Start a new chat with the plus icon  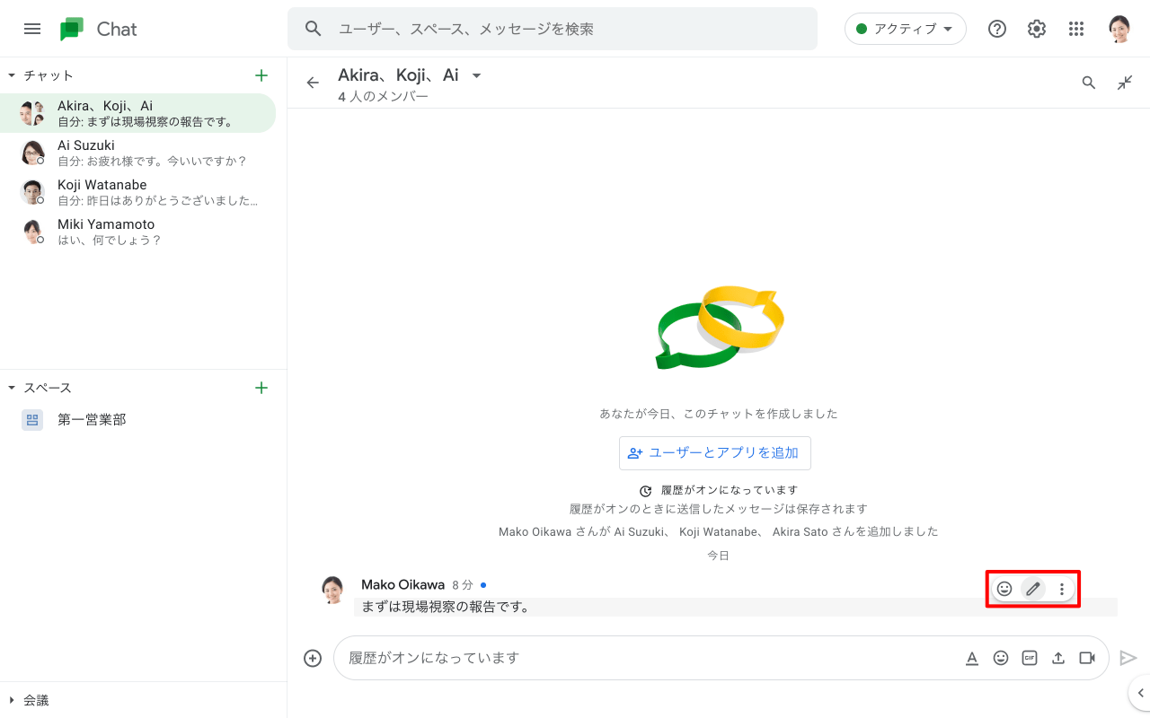pyautogui.click(x=261, y=75)
